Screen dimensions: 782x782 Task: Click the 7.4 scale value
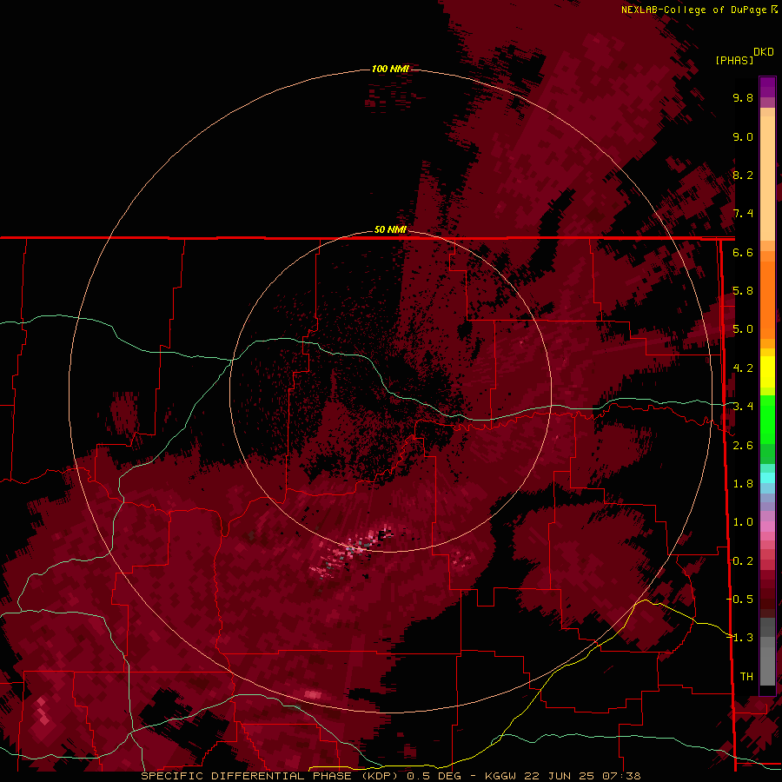coord(743,214)
